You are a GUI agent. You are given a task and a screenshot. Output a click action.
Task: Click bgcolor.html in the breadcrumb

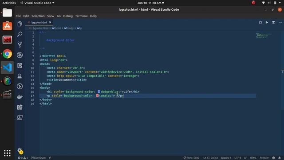(40, 28)
